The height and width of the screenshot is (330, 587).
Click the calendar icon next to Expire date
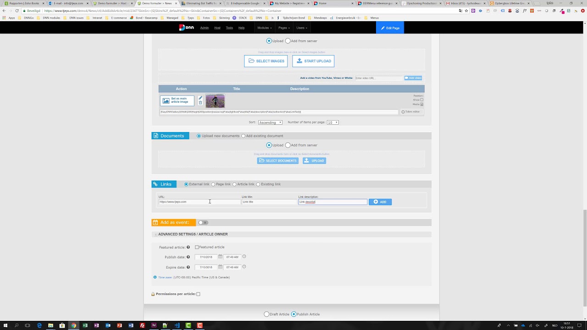pyautogui.click(x=220, y=267)
